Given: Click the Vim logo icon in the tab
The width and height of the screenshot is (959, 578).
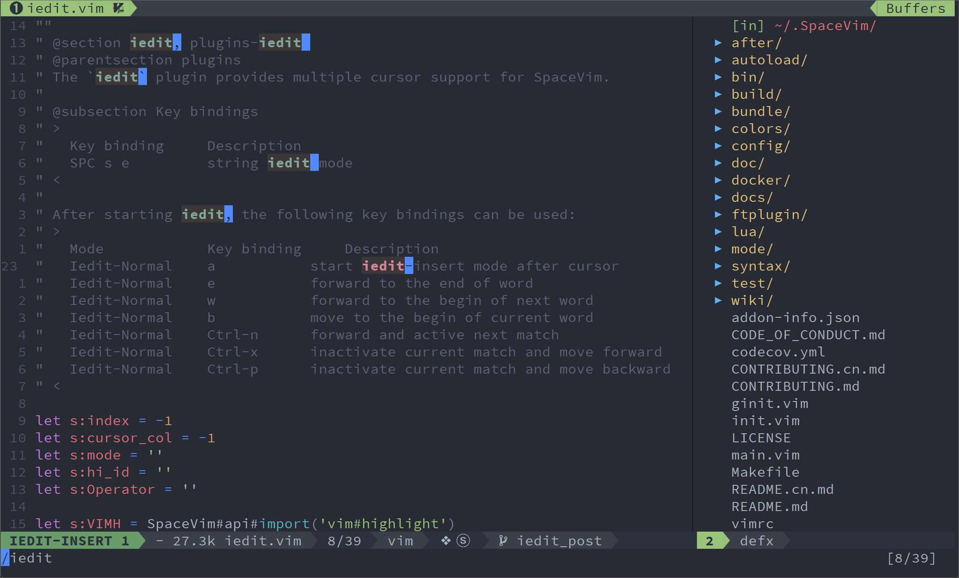Looking at the screenshot, I should pyautogui.click(x=119, y=8).
